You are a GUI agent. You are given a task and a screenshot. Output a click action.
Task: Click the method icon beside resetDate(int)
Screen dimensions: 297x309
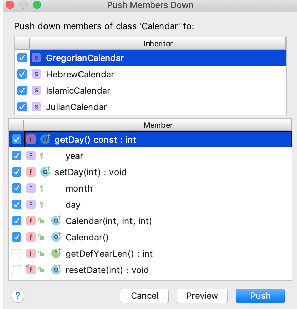31,270
